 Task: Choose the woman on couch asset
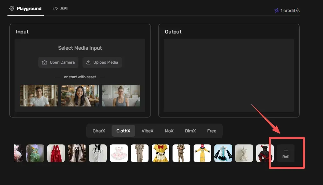[121, 96]
